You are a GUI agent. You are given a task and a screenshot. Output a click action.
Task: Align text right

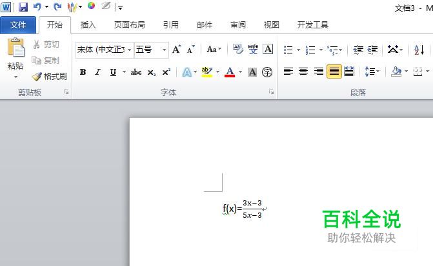(x=319, y=71)
